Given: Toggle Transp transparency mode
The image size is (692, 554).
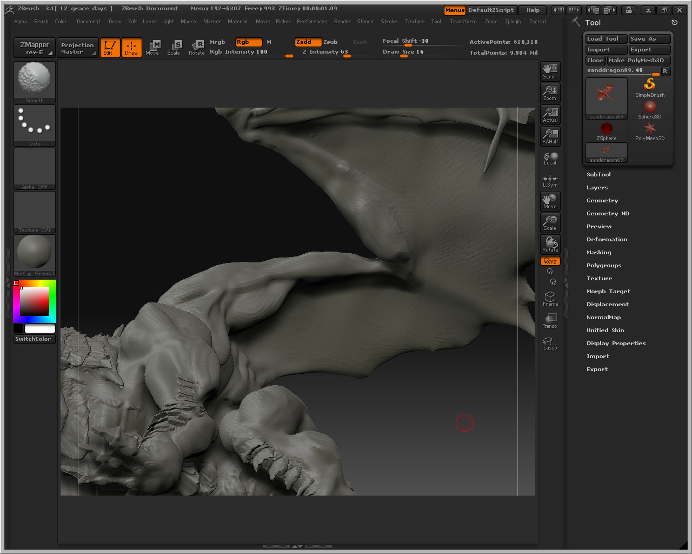Looking at the screenshot, I should coord(550,321).
